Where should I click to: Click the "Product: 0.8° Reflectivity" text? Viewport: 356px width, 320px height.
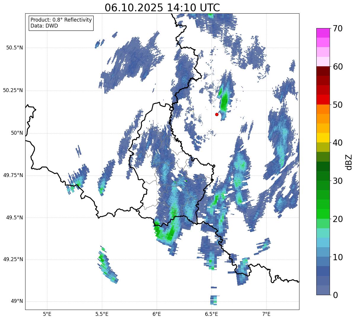click(x=61, y=20)
